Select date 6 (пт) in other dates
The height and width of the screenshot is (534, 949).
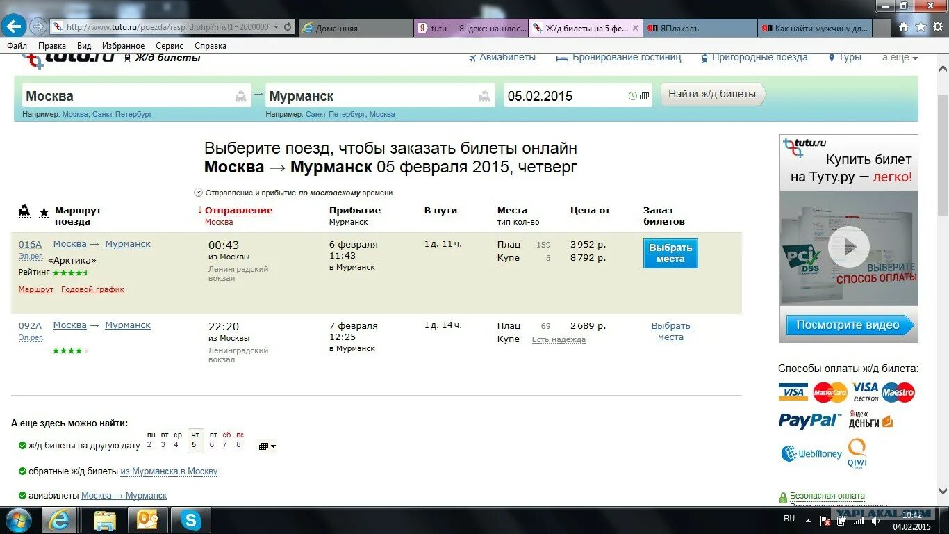click(212, 445)
